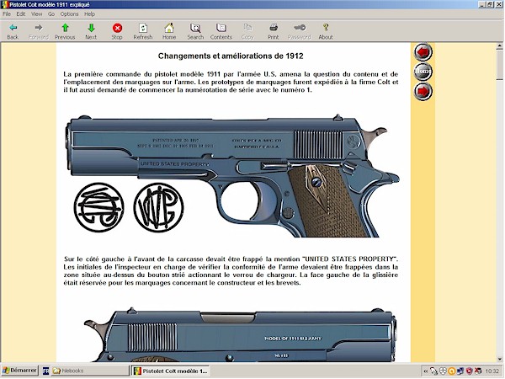This screenshot has width=505, height=379.
Task: Print the current page
Action: [273, 31]
